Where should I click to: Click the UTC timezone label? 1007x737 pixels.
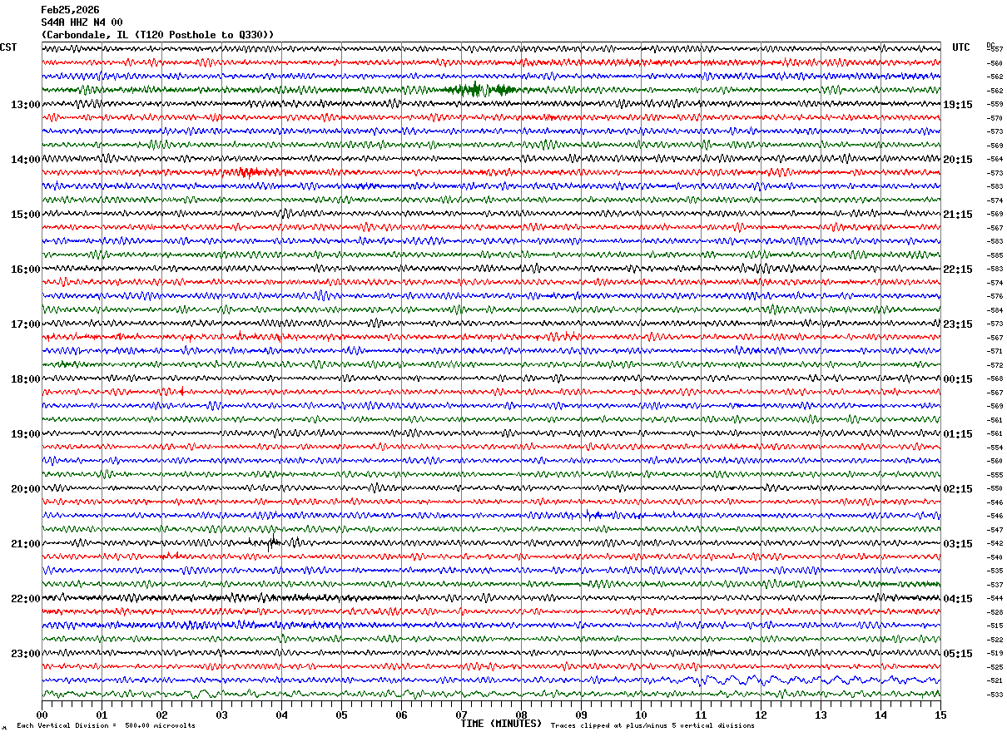pos(961,47)
